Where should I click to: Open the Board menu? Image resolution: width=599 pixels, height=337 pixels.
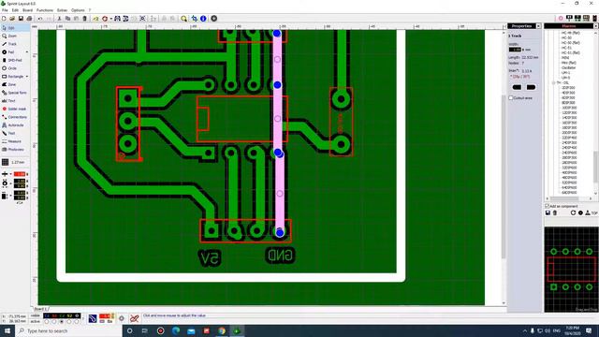(x=27, y=10)
